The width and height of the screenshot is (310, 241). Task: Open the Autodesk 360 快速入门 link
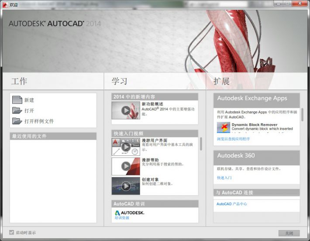224,178
